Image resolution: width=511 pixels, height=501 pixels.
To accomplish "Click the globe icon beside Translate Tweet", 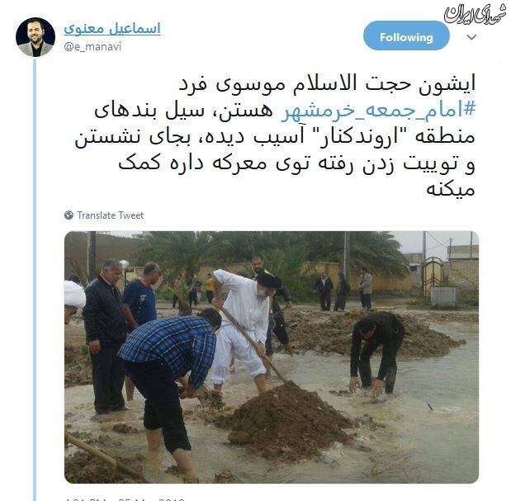I will coord(69,215).
